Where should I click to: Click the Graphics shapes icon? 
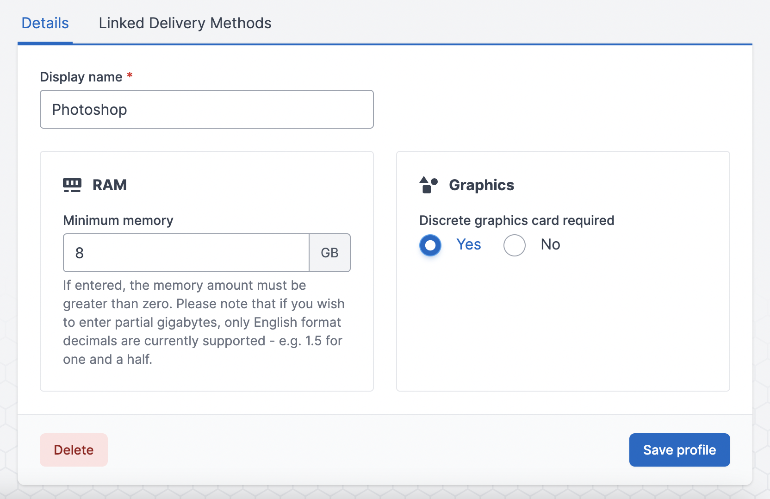428,185
